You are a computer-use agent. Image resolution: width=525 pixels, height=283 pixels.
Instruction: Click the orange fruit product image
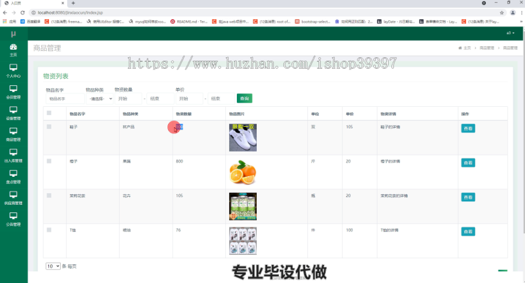pos(243,172)
